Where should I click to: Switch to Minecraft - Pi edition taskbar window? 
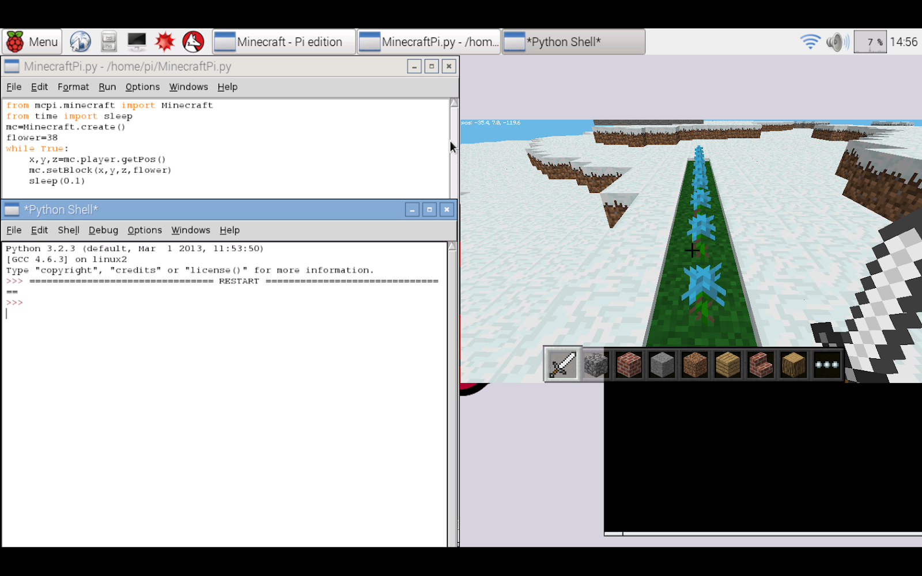pos(284,42)
